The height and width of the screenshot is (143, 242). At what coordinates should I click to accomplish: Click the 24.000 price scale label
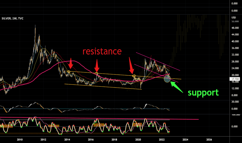(x=235, y=68)
